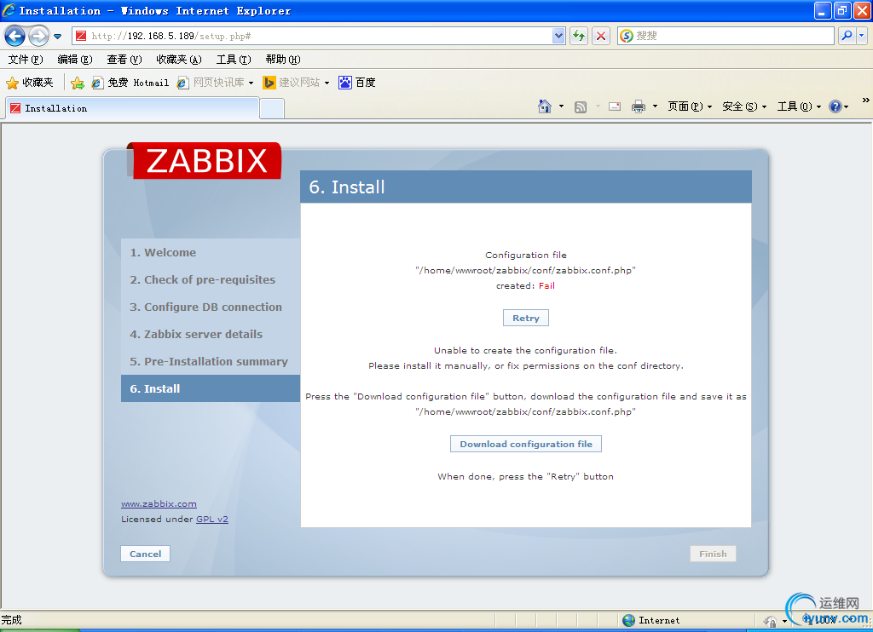The height and width of the screenshot is (632, 873).
Task: Open the 建议网站 dropdown
Action: 296,83
